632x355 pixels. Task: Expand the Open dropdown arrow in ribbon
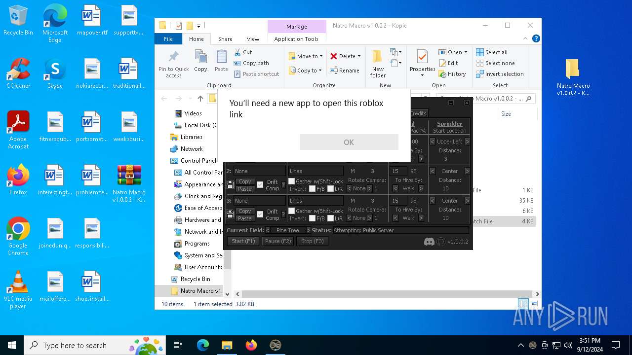pyautogui.click(x=466, y=52)
